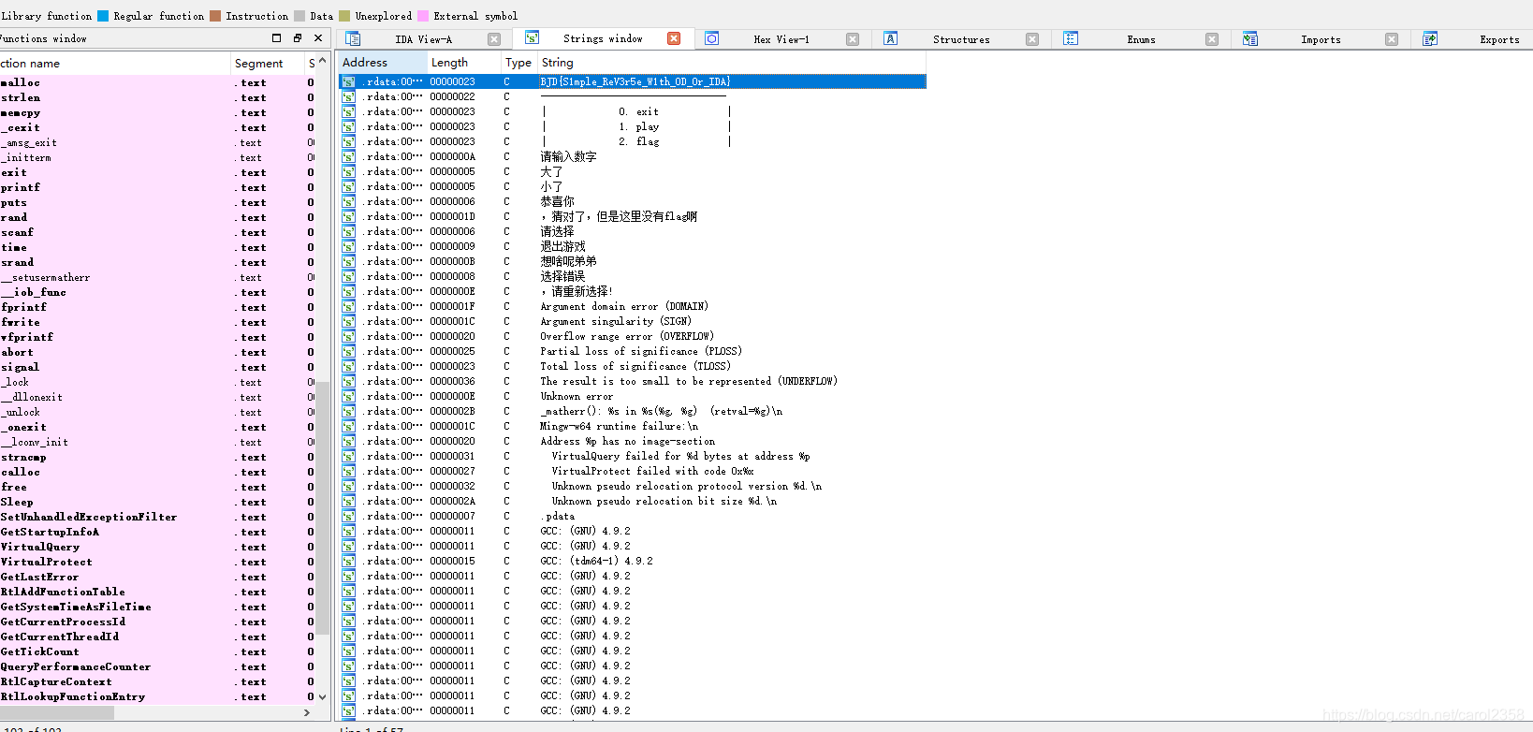Select the '请输入数字' string row

pos(632,156)
